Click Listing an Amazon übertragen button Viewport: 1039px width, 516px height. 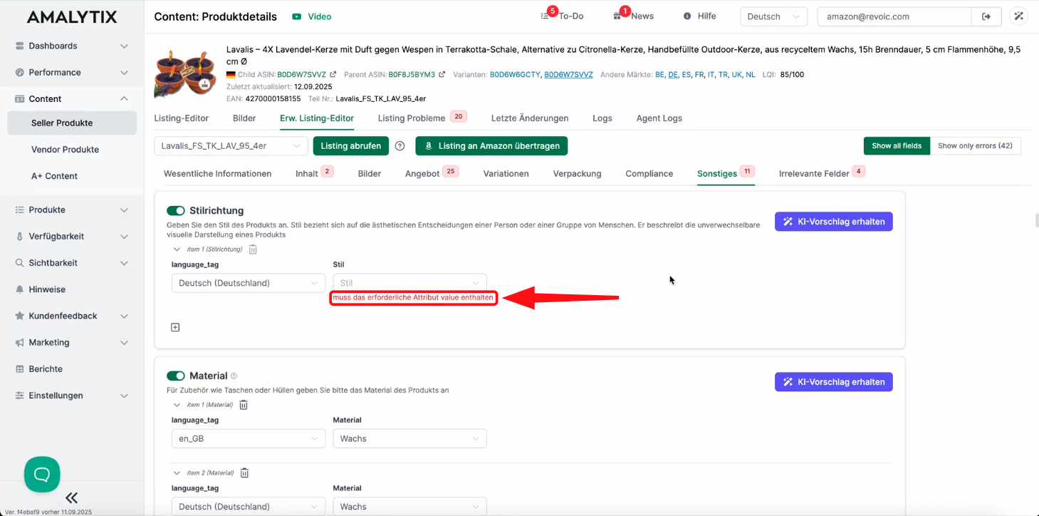(x=491, y=146)
